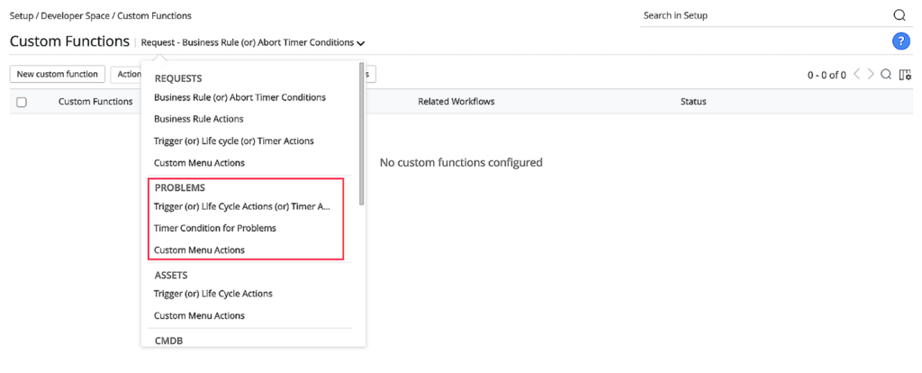Click the search magnifier icon in Setup search
The width and height of the screenshot is (922, 373).
tap(899, 16)
